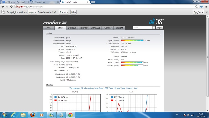This screenshot has width=209, height=118.
Task: Open the AP Information link
Action: pyautogui.click(x=87, y=88)
